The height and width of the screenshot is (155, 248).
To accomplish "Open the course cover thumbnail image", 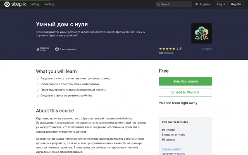I will click(x=202, y=33).
